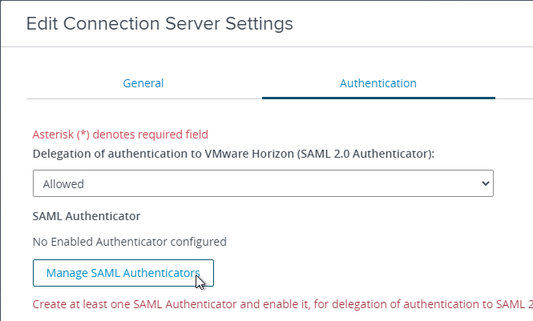
Task: Click the word Asterisk in the red note
Action: point(53,134)
